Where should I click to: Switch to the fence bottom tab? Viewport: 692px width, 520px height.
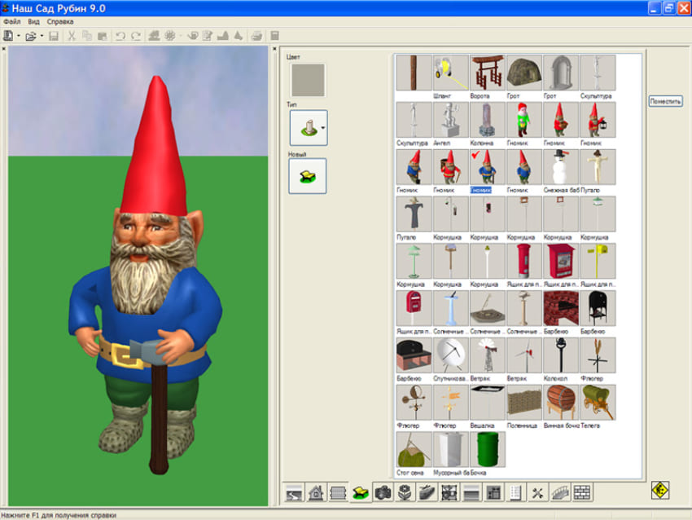pyautogui.click(x=338, y=492)
